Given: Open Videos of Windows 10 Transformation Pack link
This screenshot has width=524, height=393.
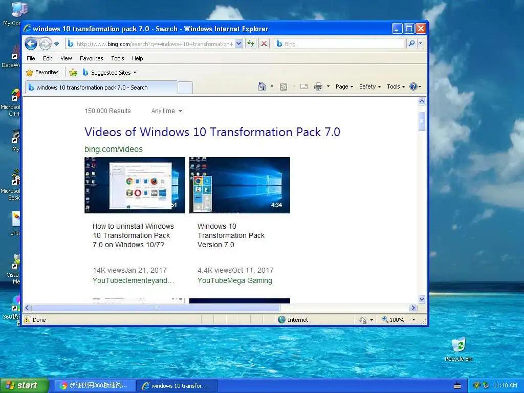Looking at the screenshot, I should 212,132.
